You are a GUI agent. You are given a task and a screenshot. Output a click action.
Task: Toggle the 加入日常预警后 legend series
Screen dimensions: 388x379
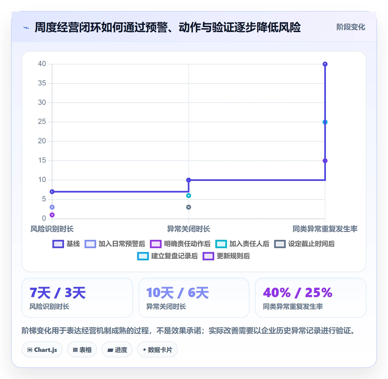[115, 244]
